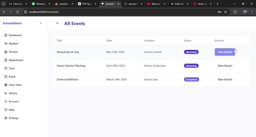256x137 pixels.
Task: Click Upcoming badge for Parent-Teacher Meeting
Action: coord(191,65)
